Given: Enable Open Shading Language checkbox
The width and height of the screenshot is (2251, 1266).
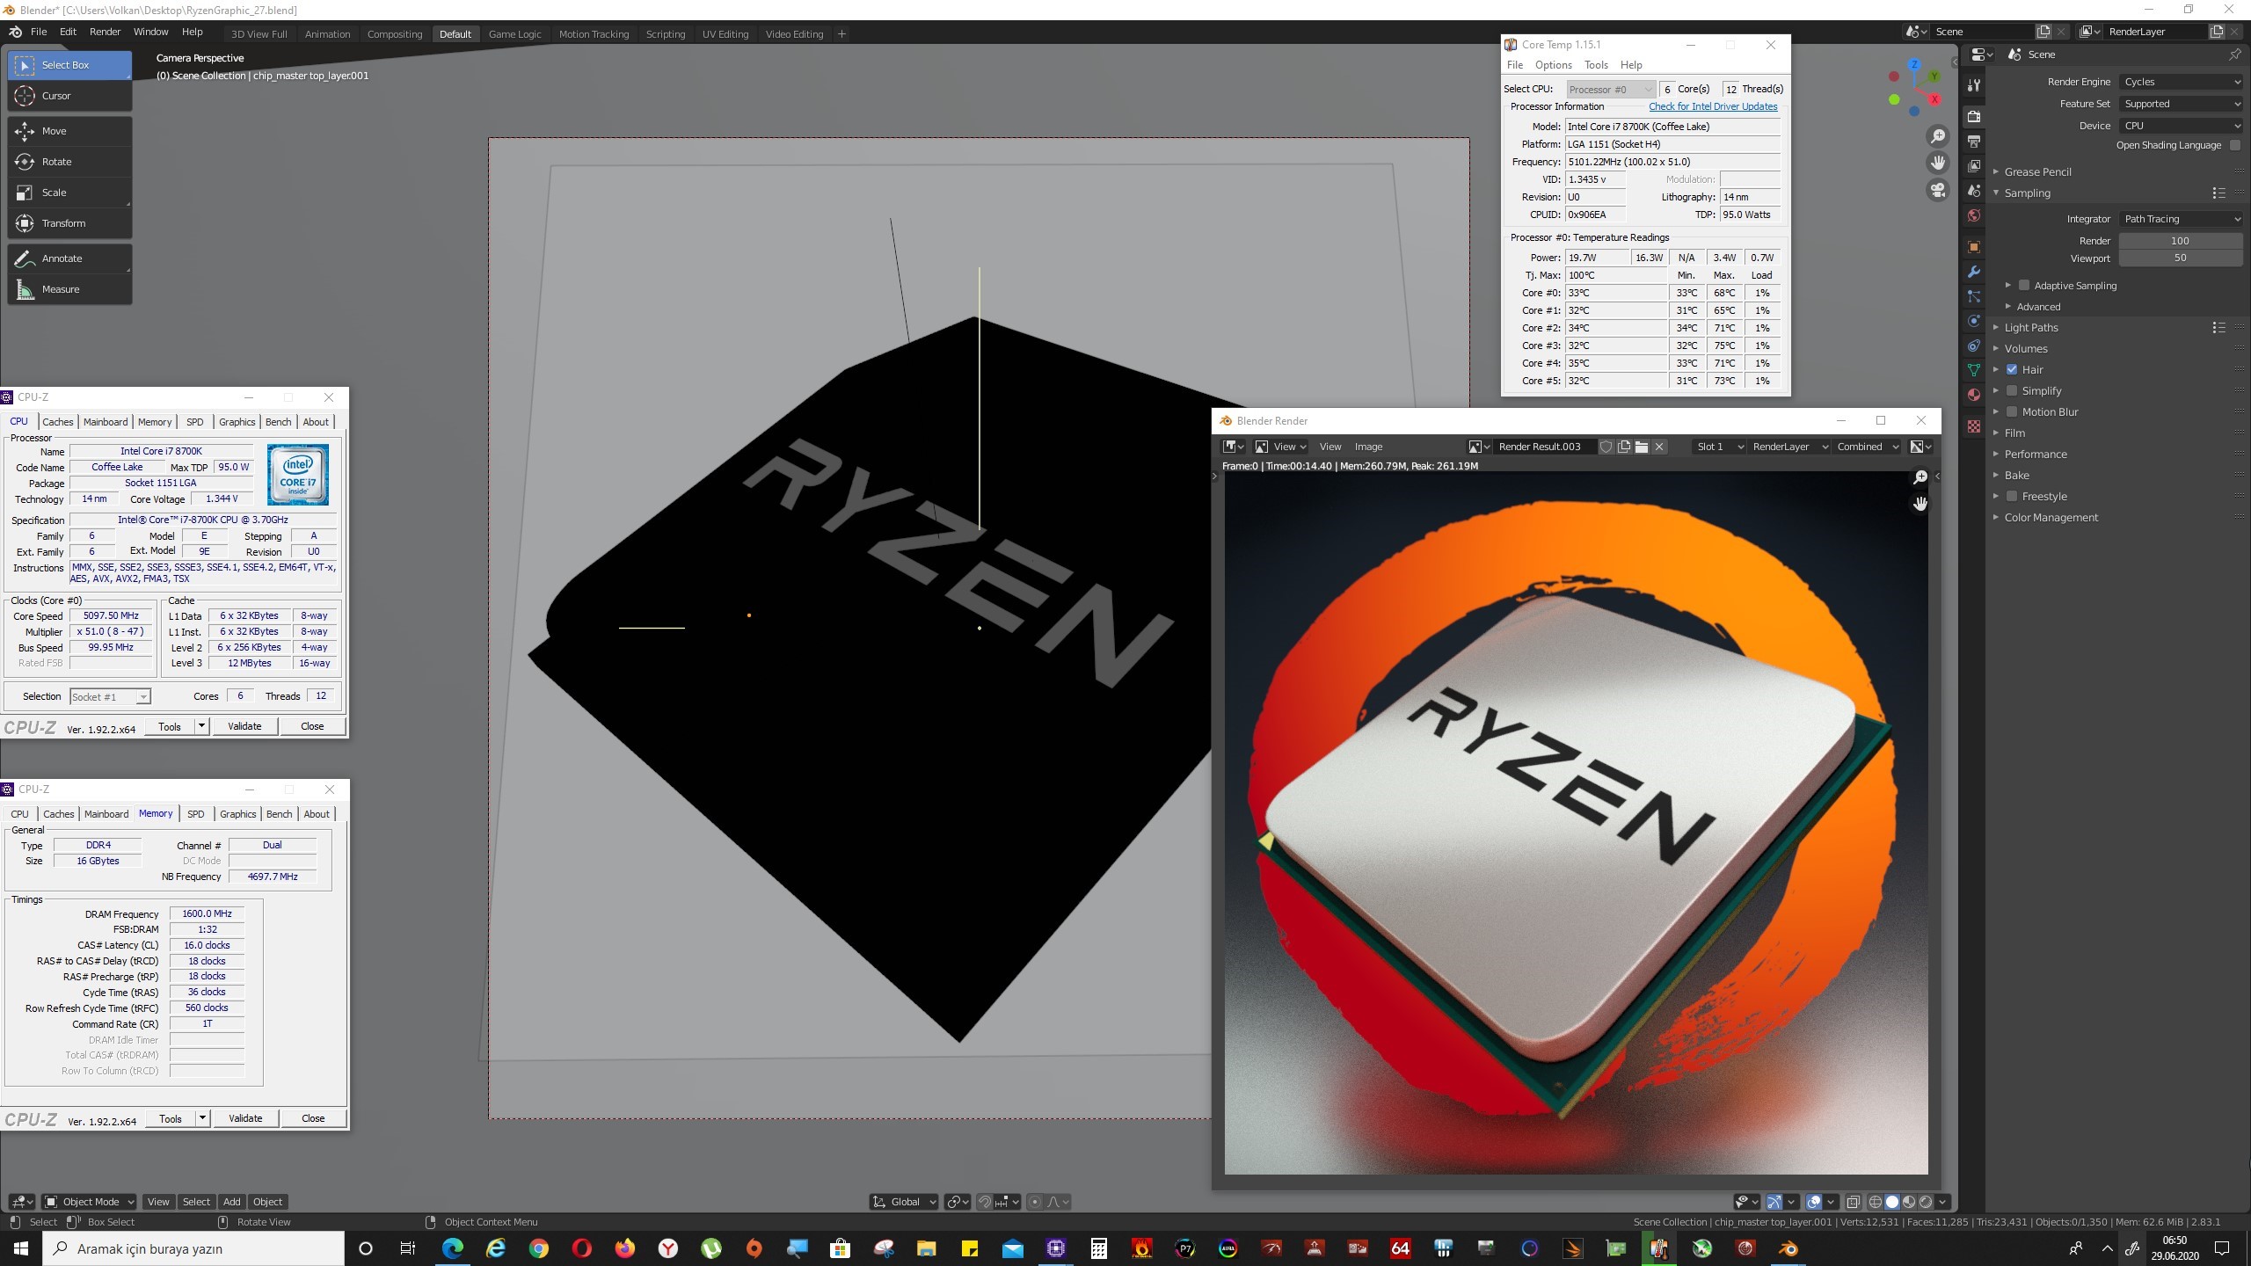Looking at the screenshot, I should pyautogui.click(x=2235, y=146).
